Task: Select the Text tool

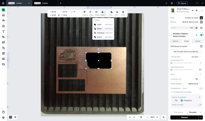Action: coord(4,32)
